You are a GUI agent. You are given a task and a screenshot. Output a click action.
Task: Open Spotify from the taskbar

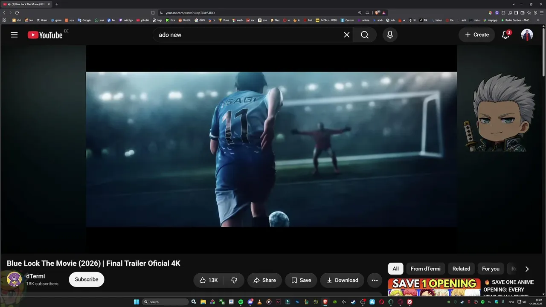(241, 302)
